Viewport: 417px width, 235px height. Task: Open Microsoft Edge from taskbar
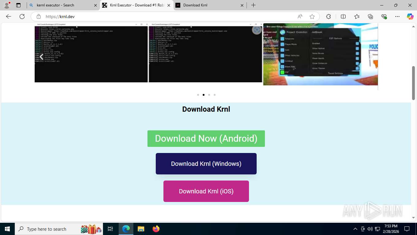point(126,229)
